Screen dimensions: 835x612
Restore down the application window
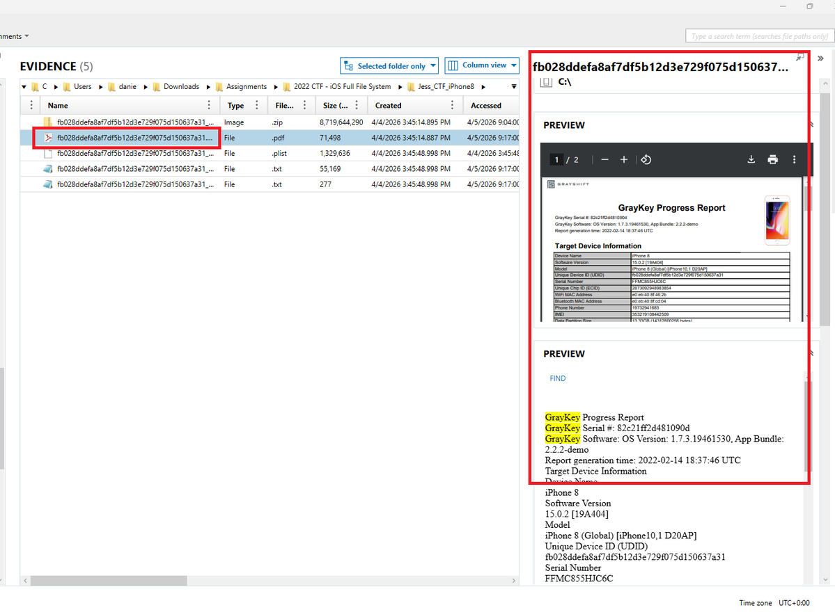809,6
